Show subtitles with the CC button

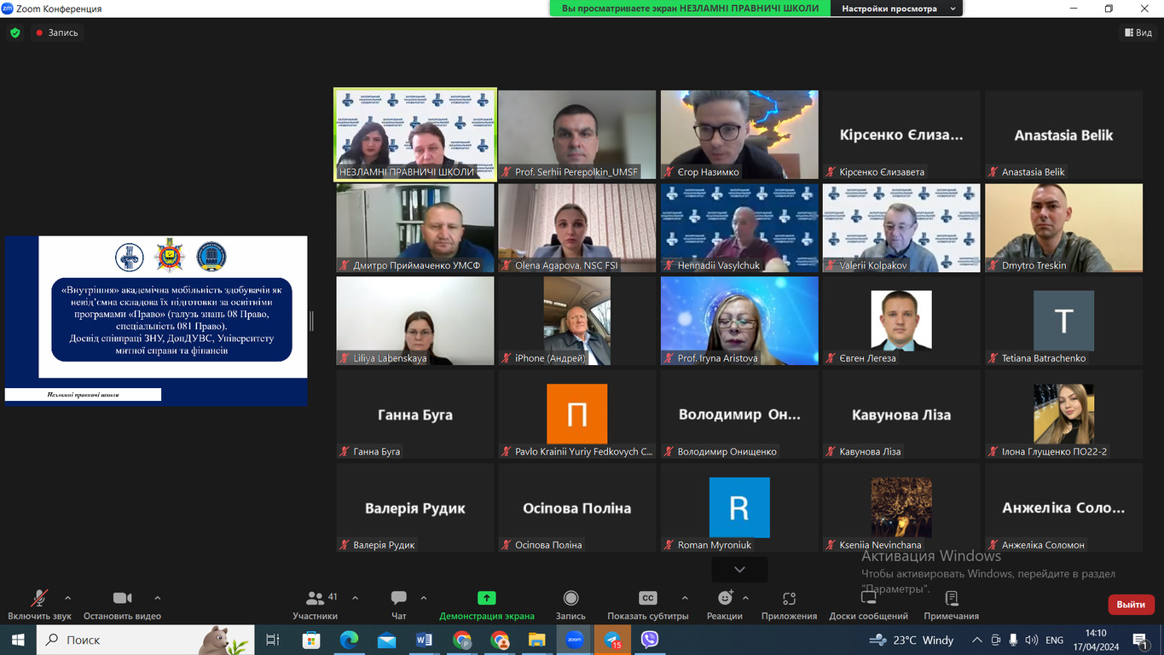(648, 605)
